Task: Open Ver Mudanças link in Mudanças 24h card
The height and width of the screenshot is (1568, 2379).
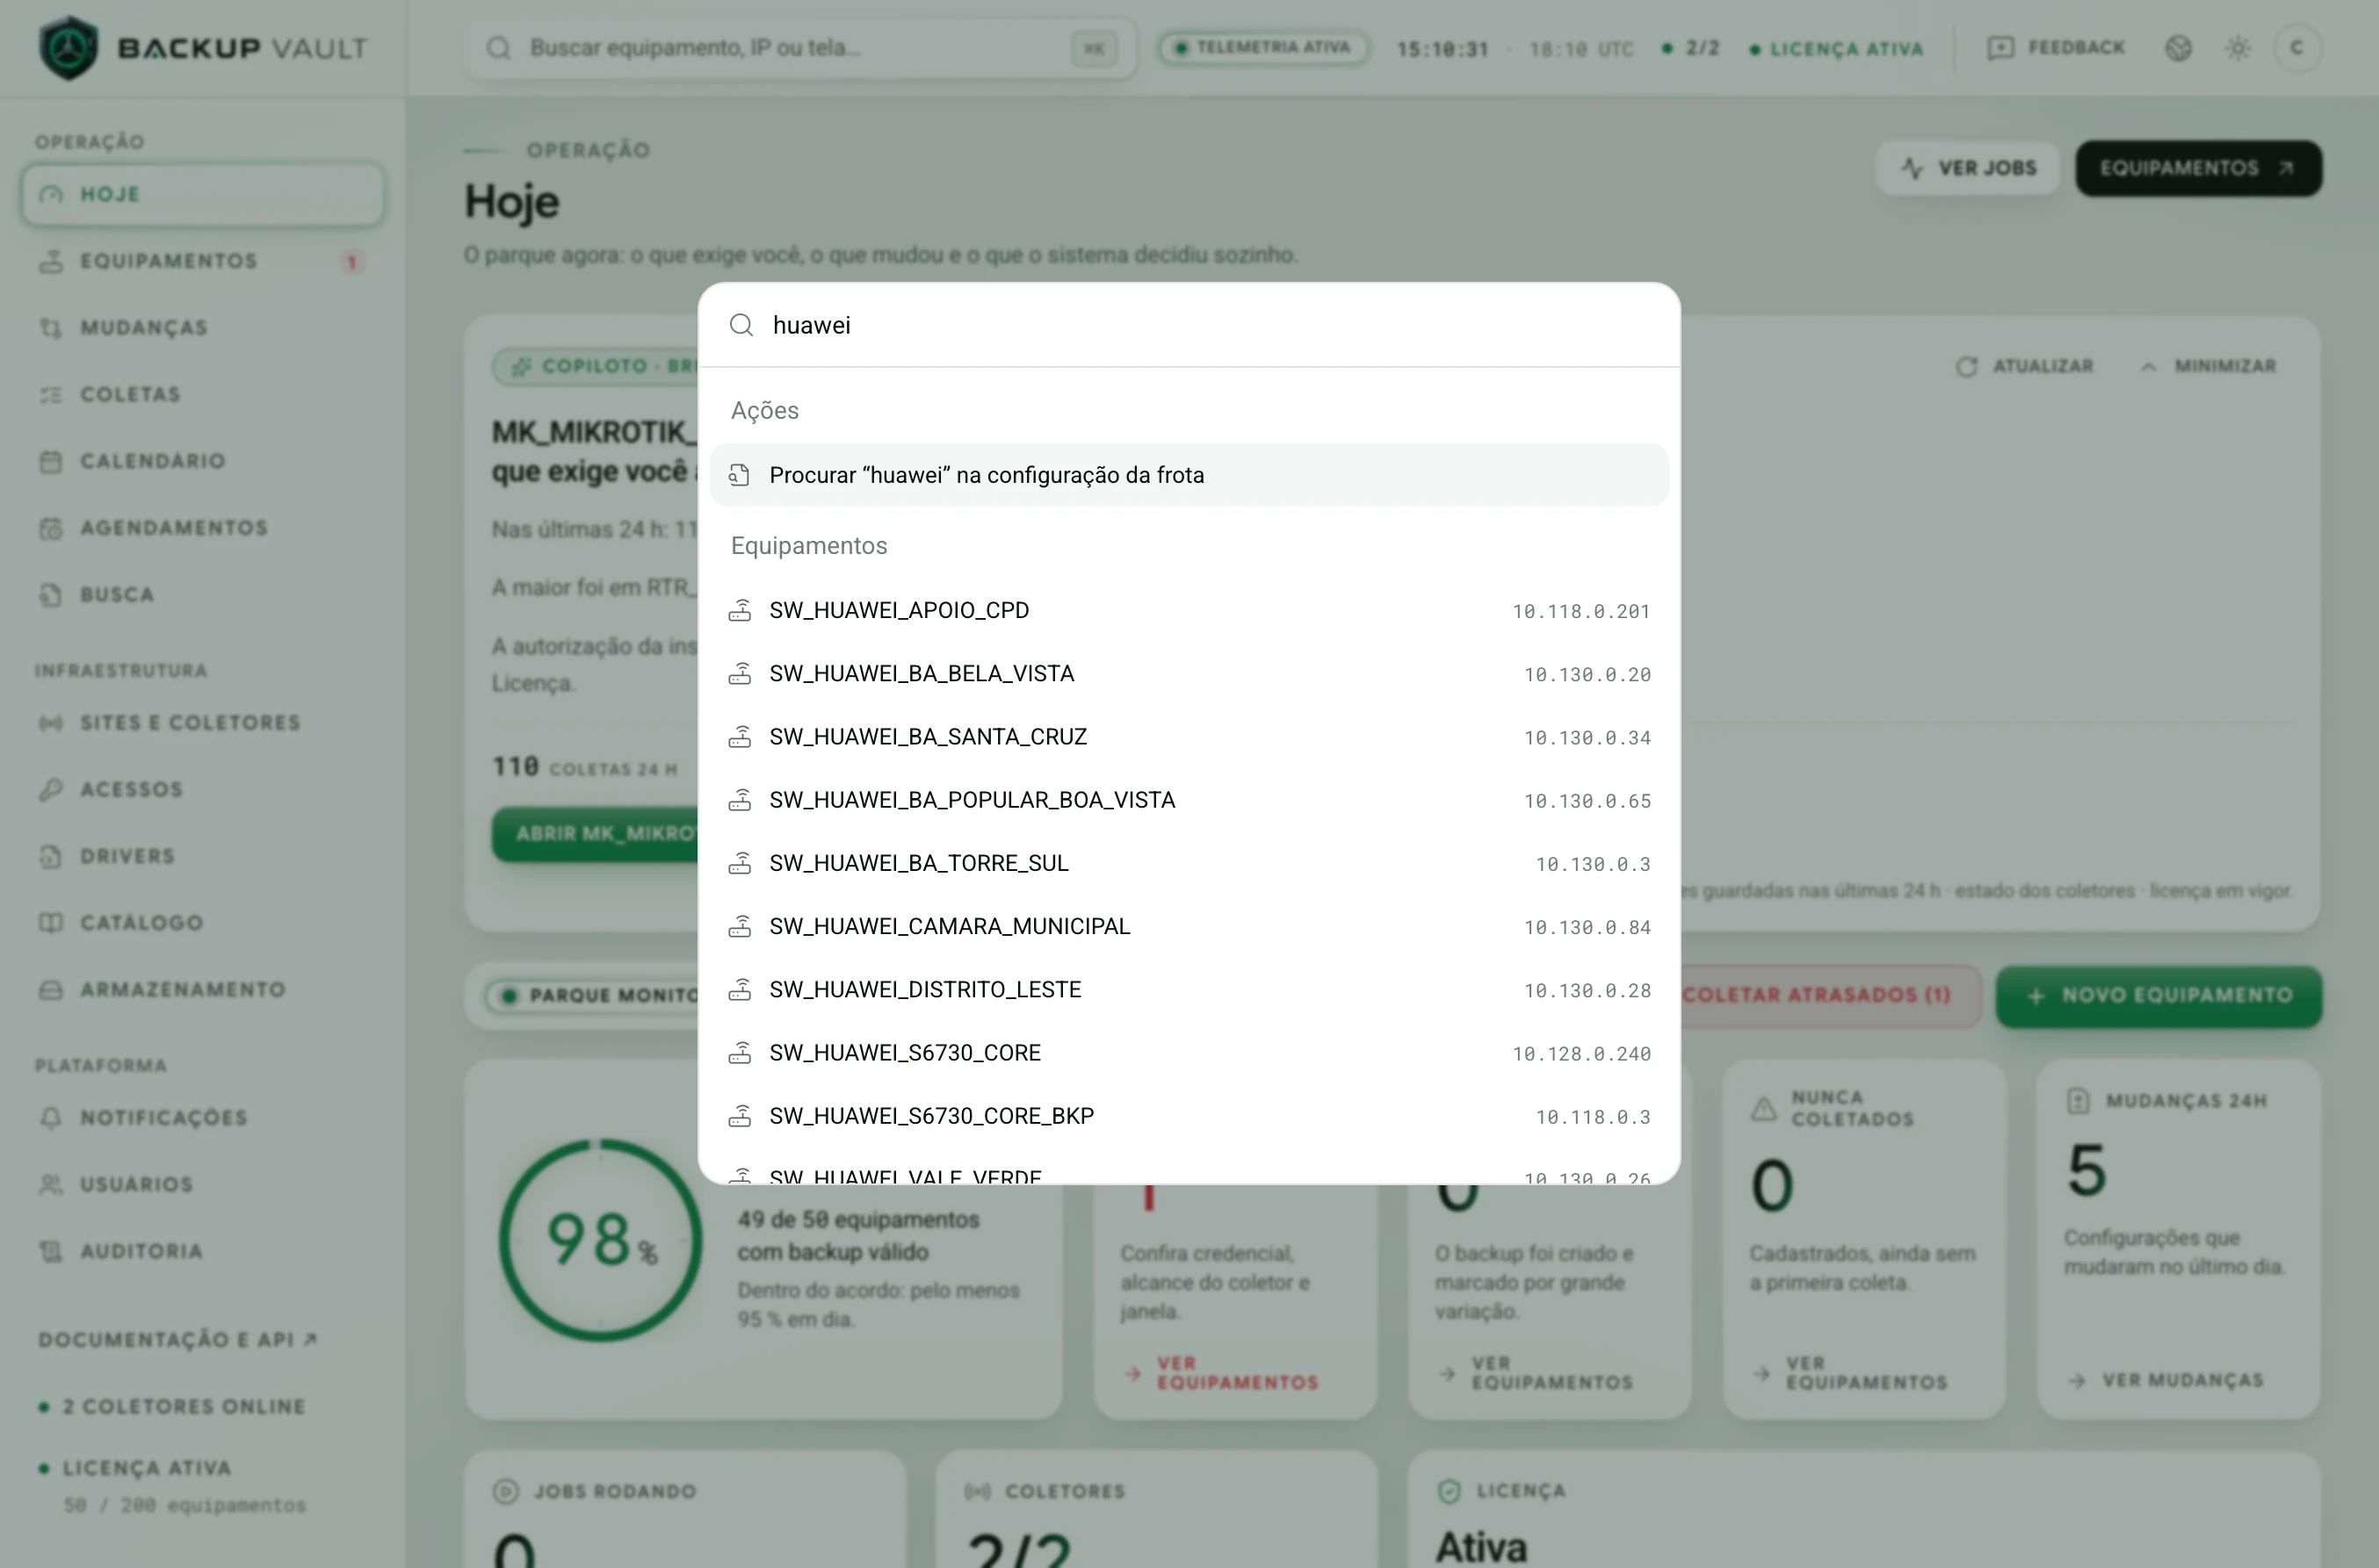Action: tap(2166, 1381)
